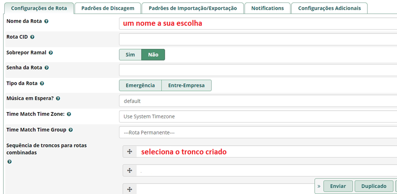Screen dimensions: 397x194
Task: Show help for Senha da Rota
Action: click(x=46, y=68)
